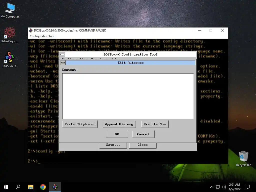
Task: Show hidden system tray icons
Action: (211, 187)
